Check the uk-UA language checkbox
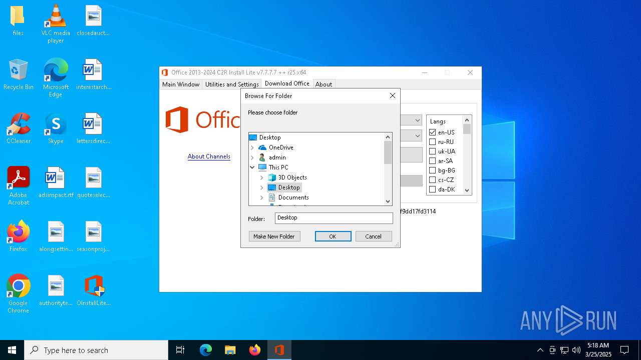The image size is (641, 360). 433,151
